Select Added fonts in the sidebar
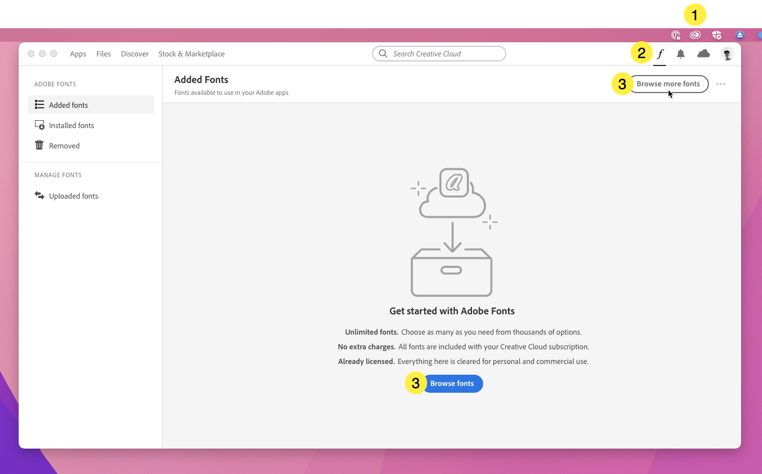This screenshot has height=474, width=762. (91, 105)
